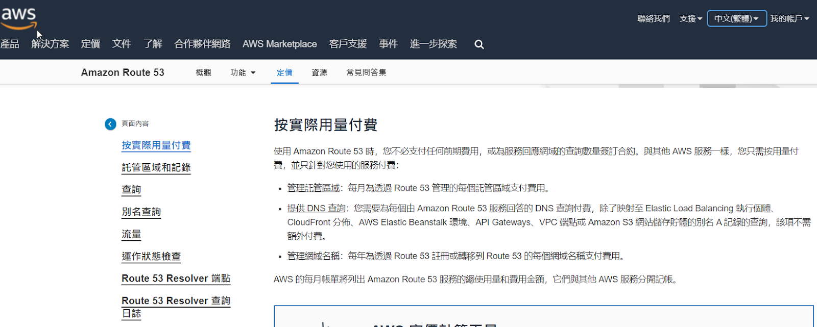Switch to the 資源 tab

(x=319, y=72)
